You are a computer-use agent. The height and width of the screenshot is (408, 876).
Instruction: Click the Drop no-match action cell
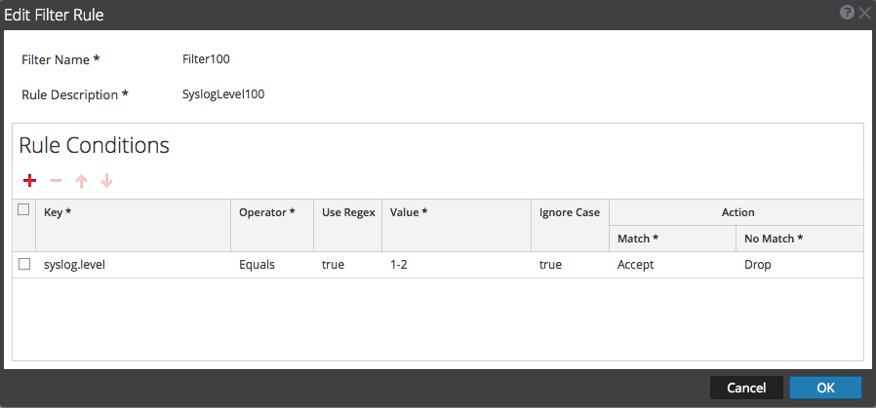coord(757,264)
